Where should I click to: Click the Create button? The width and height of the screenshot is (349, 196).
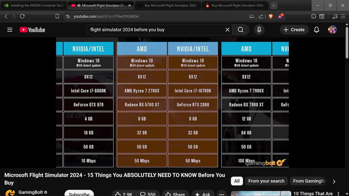tap(294, 30)
